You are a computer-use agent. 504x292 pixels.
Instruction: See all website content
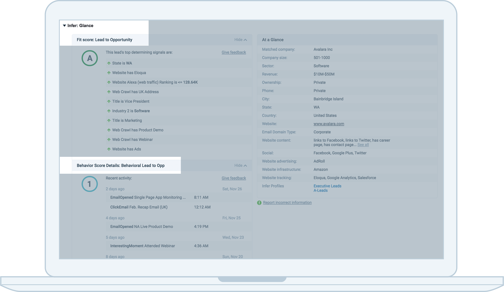[363, 145]
